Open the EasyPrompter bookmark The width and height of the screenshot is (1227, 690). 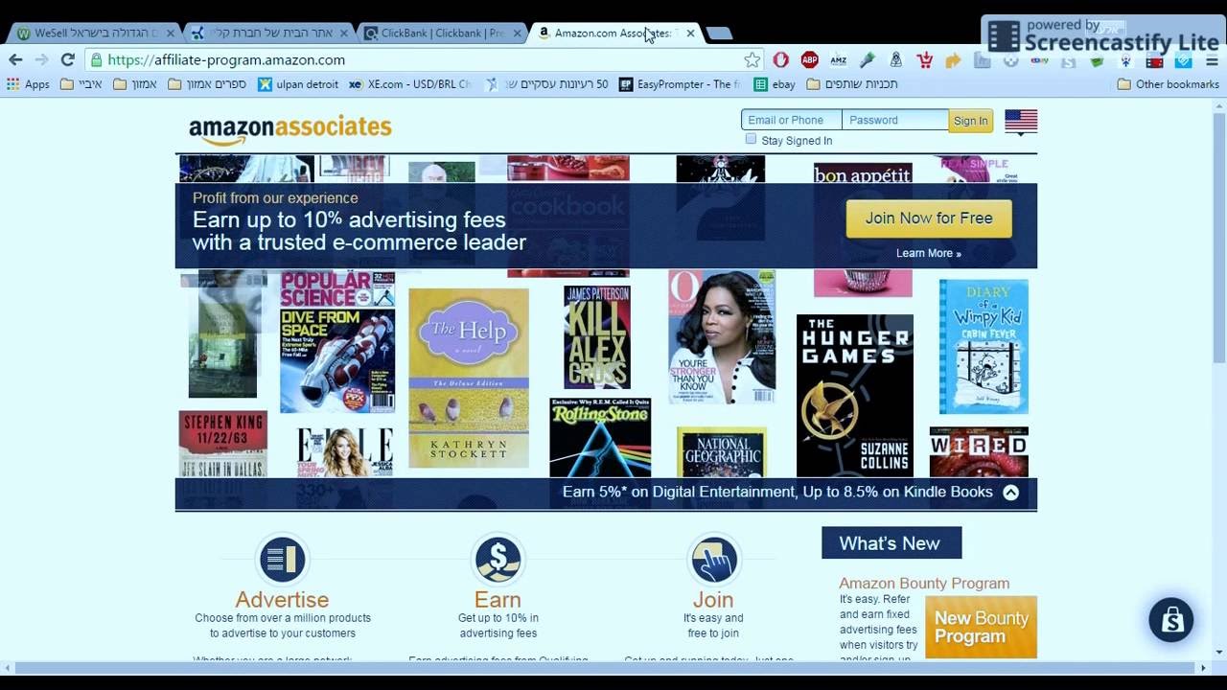680,84
